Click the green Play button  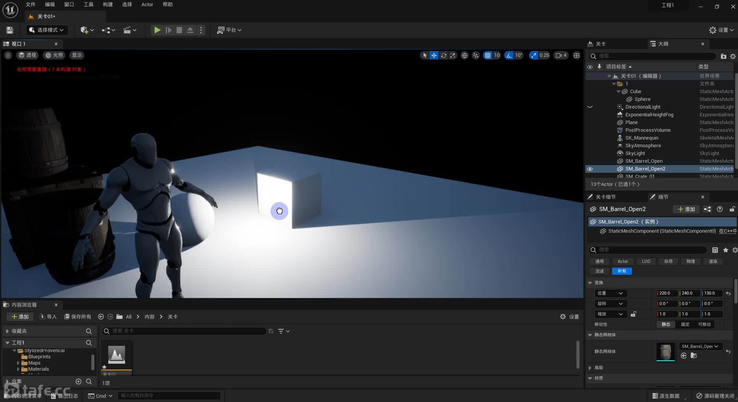click(x=157, y=30)
